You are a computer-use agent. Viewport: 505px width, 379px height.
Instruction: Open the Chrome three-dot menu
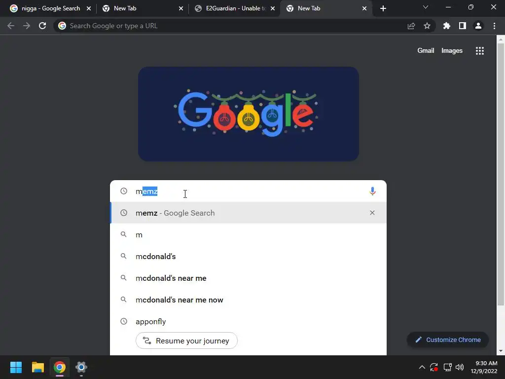[x=494, y=26]
